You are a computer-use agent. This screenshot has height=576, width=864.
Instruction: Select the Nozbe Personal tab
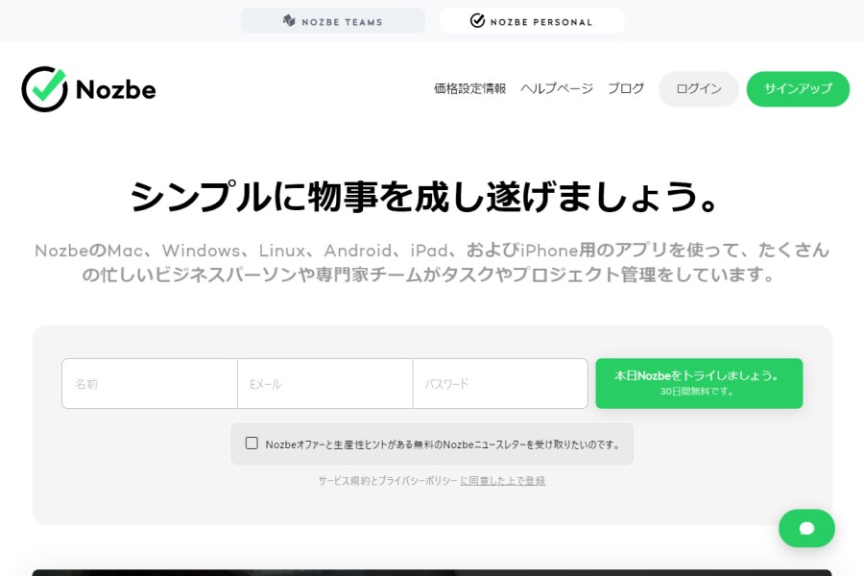532,19
